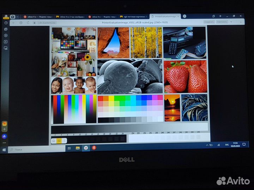Image resolution: width=254 pixels, height=190 pixels.
Task: Click the electronics and CD photo
Action: [185, 43]
